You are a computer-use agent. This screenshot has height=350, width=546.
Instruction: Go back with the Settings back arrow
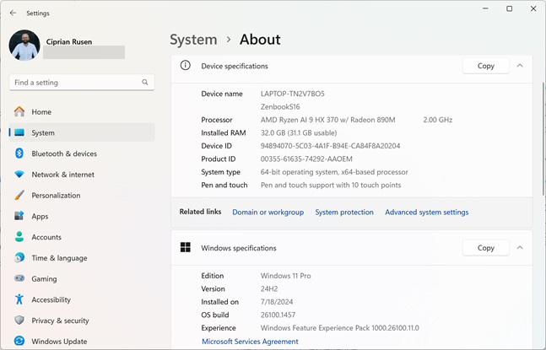tap(14, 13)
